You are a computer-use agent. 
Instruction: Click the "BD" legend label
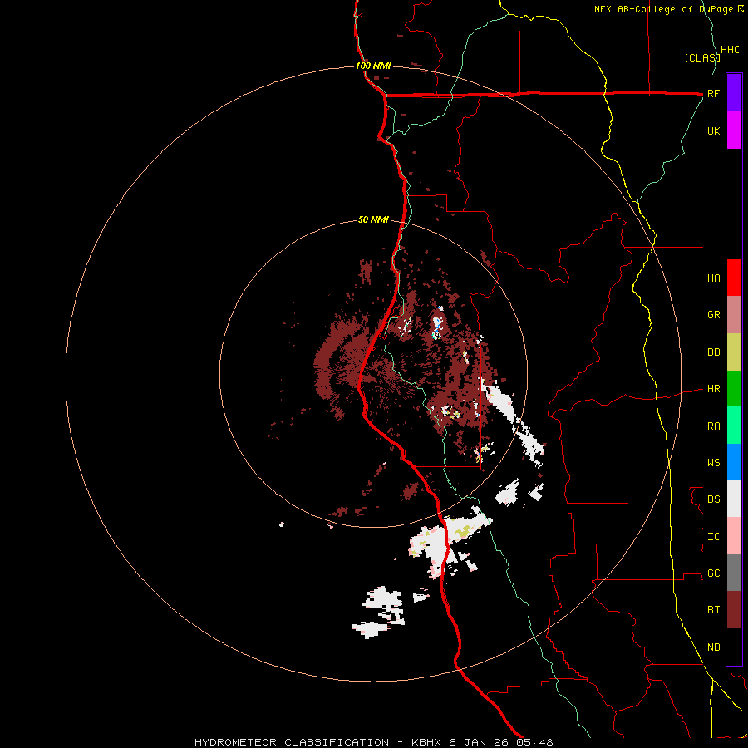[713, 352]
